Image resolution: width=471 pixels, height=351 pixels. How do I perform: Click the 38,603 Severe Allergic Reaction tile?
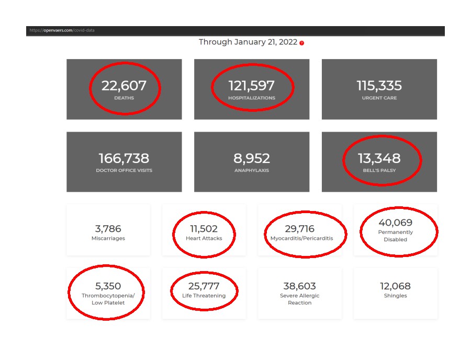coord(300,294)
